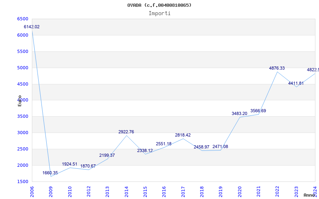Viewport: 319px width, 199px height.
Task: Select the 1870.67 data label
Action: pyautogui.click(x=88, y=166)
